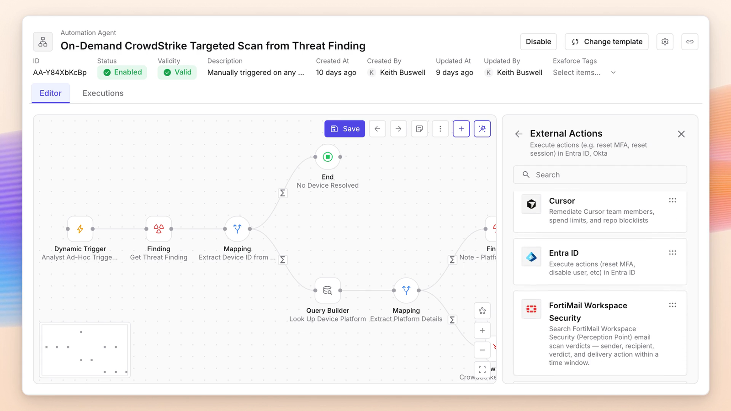Click the Cursor integration logo

[x=531, y=204]
